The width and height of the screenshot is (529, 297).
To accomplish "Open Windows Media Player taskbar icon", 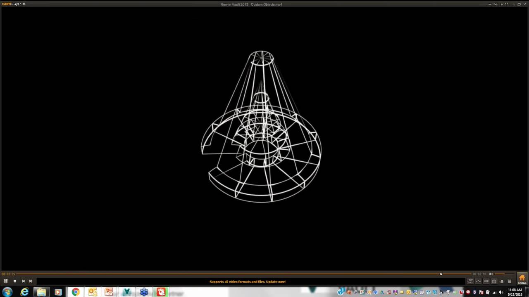I will (58, 292).
